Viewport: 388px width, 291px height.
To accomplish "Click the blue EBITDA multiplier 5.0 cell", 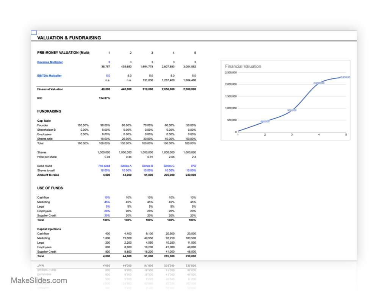I will tap(108, 76).
